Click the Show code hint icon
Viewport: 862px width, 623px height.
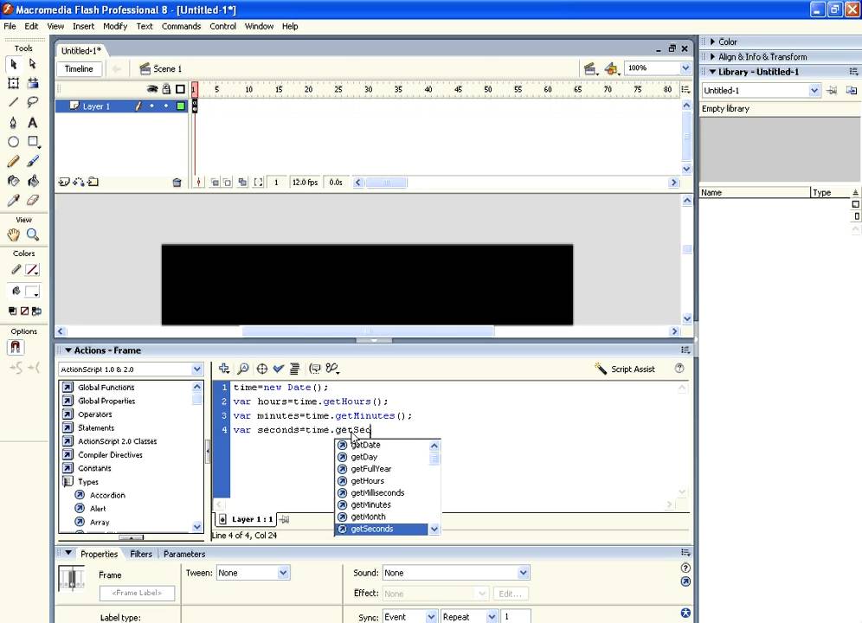pyautogui.click(x=315, y=369)
